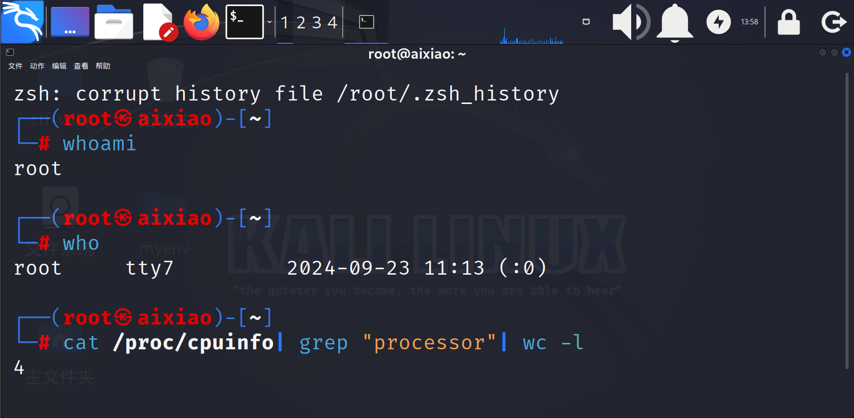Image resolution: width=854 pixels, height=418 pixels.
Task: Click the 'who' command text
Action: tap(81, 243)
